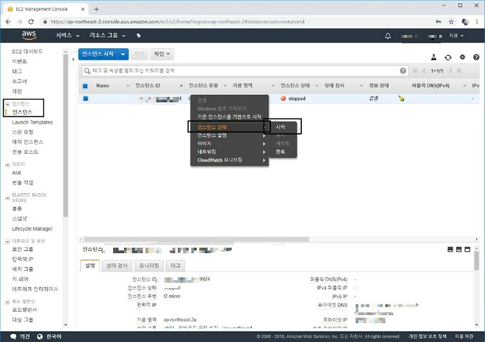The width and height of the screenshot is (485, 342).
Task: Switch to the 태그 tab
Action: [x=175, y=266]
